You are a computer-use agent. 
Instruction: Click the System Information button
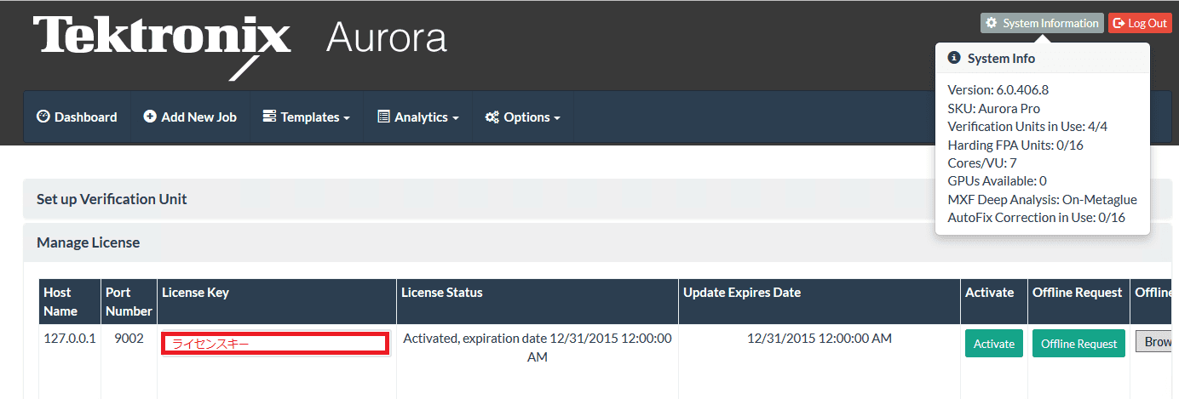pos(1042,23)
